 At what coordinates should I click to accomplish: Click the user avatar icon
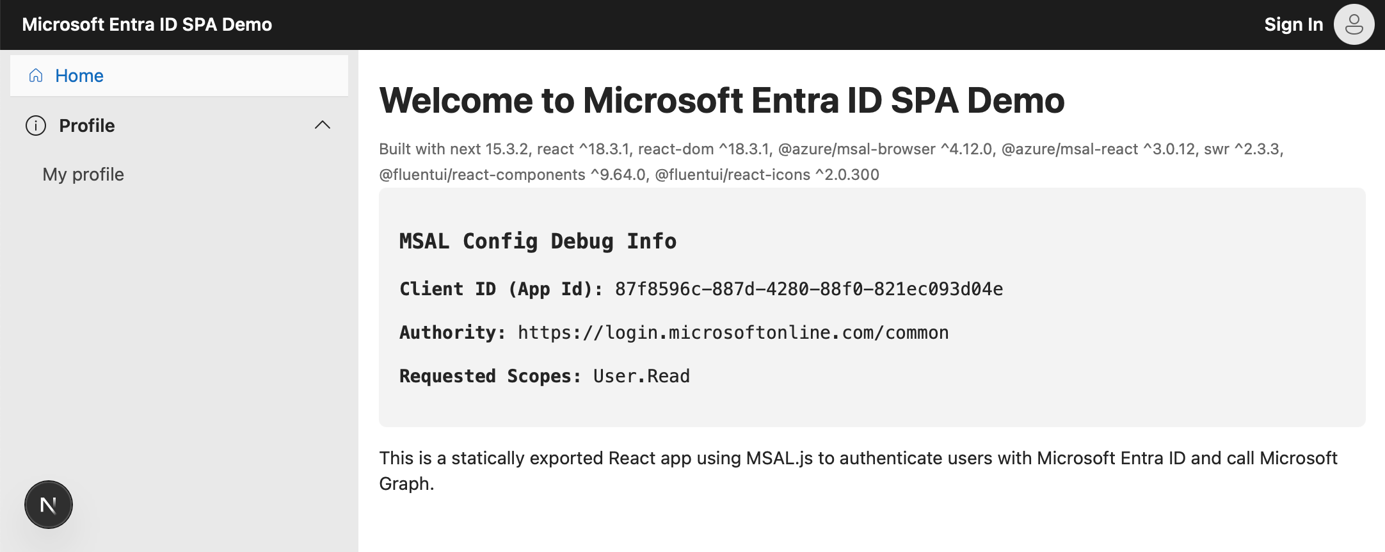click(1354, 24)
